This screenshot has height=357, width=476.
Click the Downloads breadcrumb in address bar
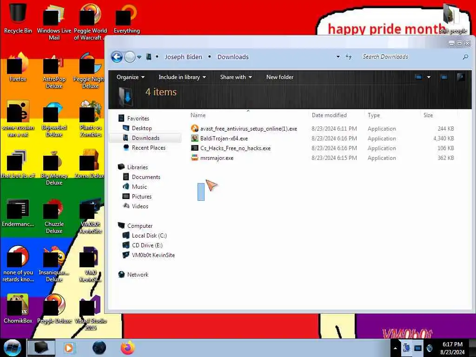click(x=233, y=57)
